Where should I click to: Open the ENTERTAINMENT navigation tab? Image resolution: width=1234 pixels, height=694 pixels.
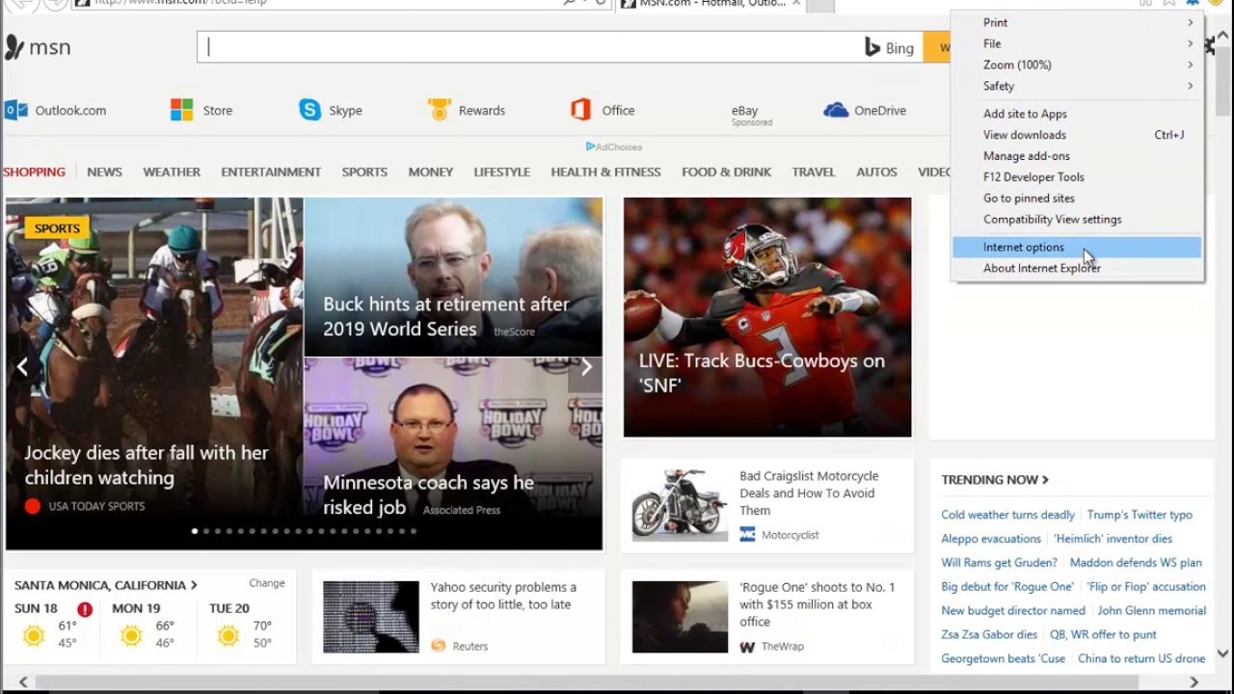[x=271, y=172]
